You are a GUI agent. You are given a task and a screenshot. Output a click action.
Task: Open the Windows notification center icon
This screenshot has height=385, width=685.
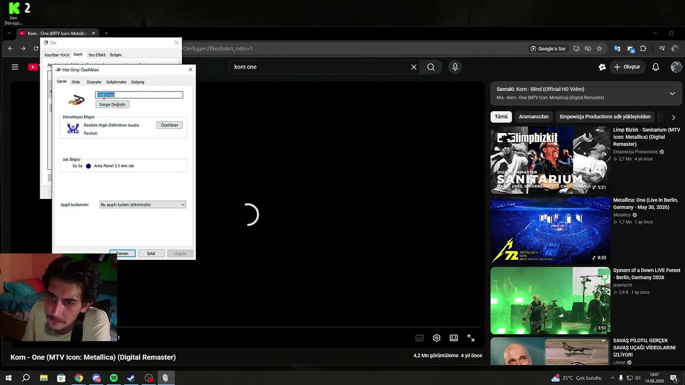coord(674,378)
